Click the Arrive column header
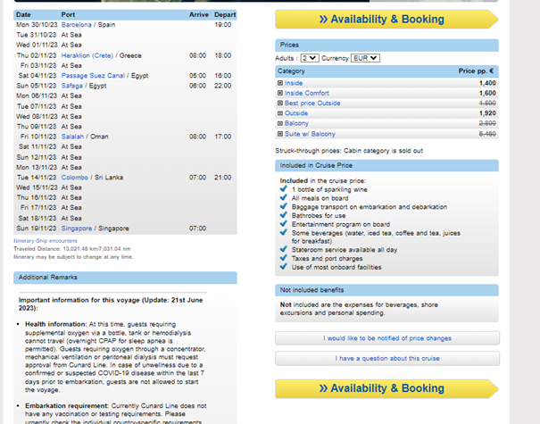 199,15
